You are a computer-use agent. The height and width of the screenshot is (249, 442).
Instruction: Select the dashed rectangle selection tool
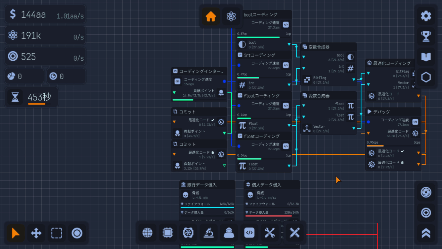[57, 233]
